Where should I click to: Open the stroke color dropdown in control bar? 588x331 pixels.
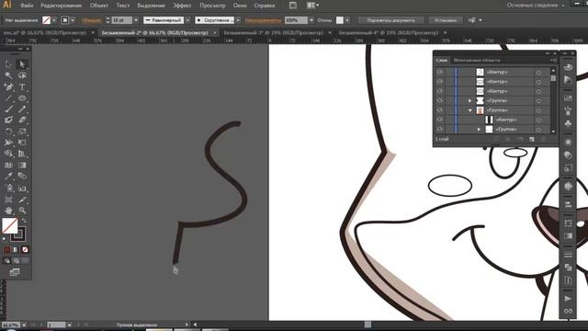(73, 20)
